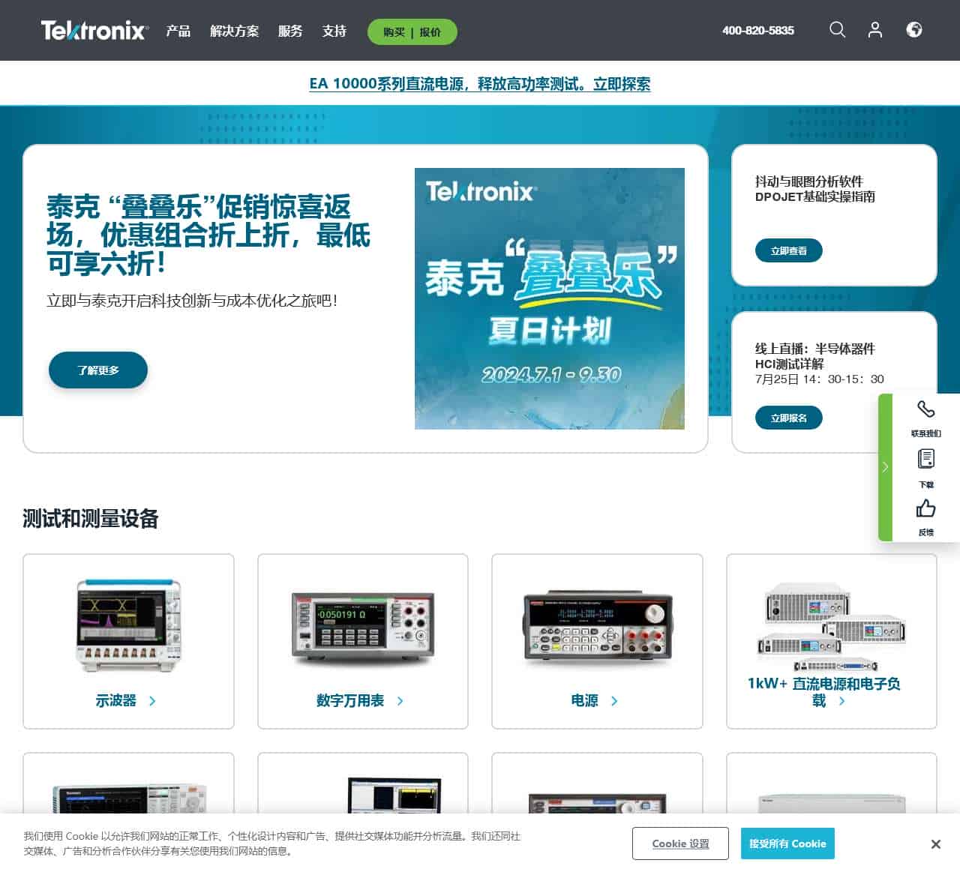Call number 400-820-5835 link

757,31
